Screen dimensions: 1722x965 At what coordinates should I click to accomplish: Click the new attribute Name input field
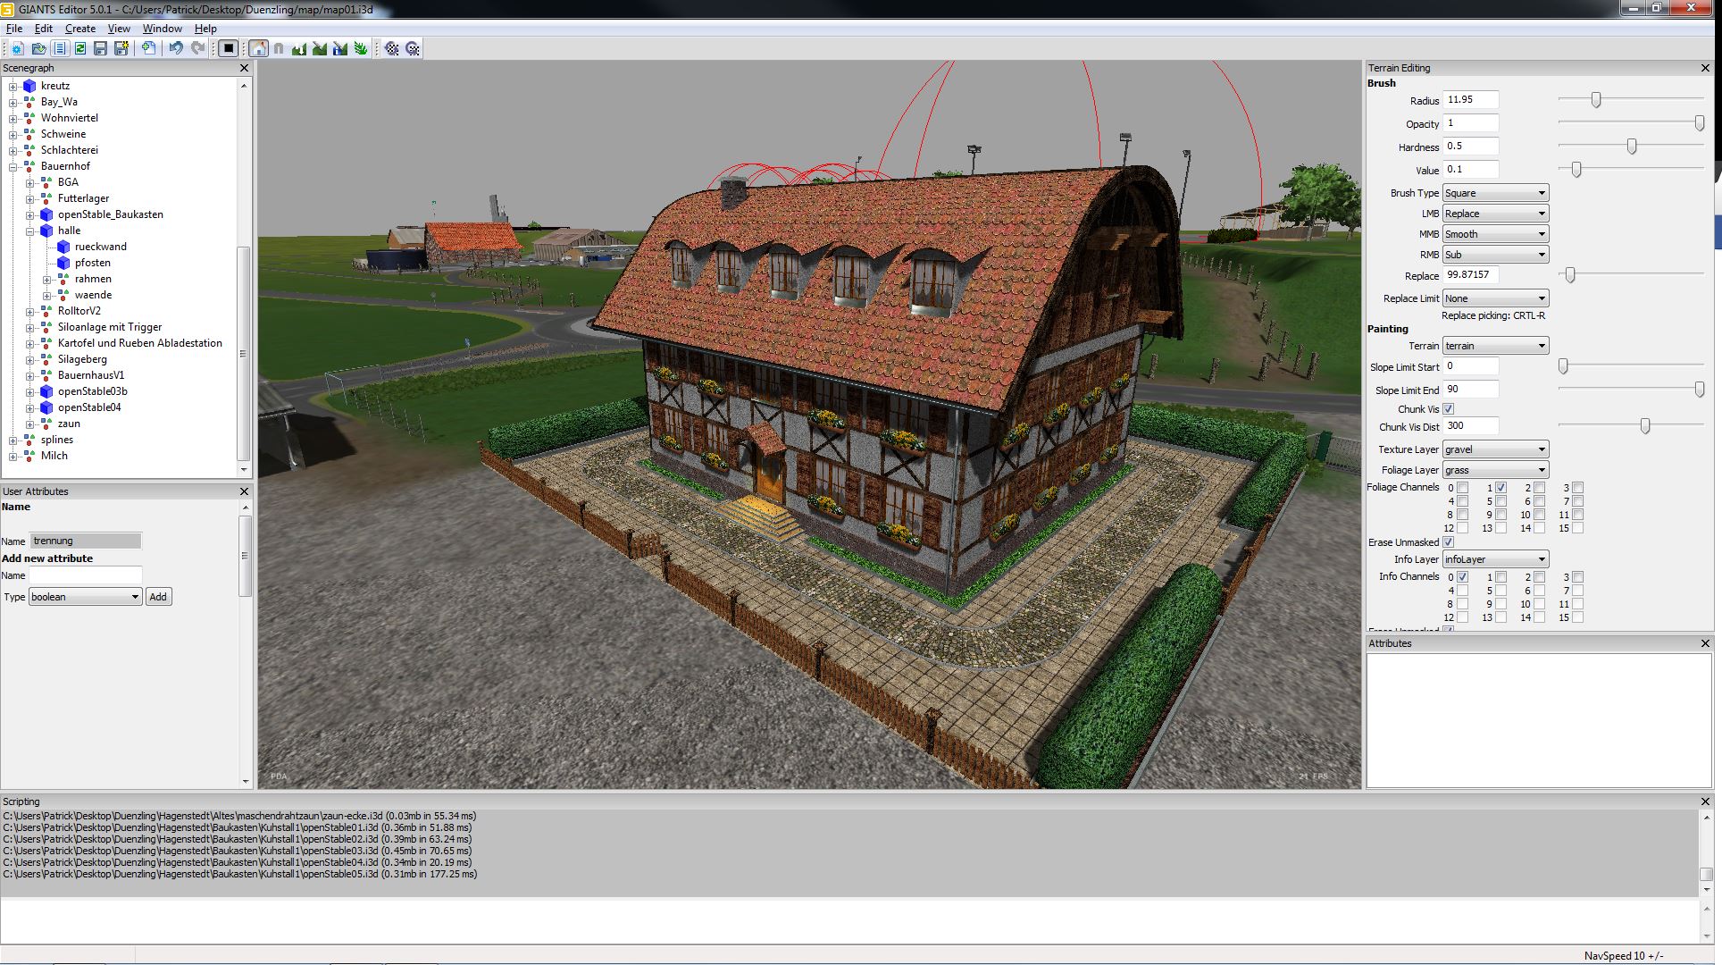click(86, 575)
